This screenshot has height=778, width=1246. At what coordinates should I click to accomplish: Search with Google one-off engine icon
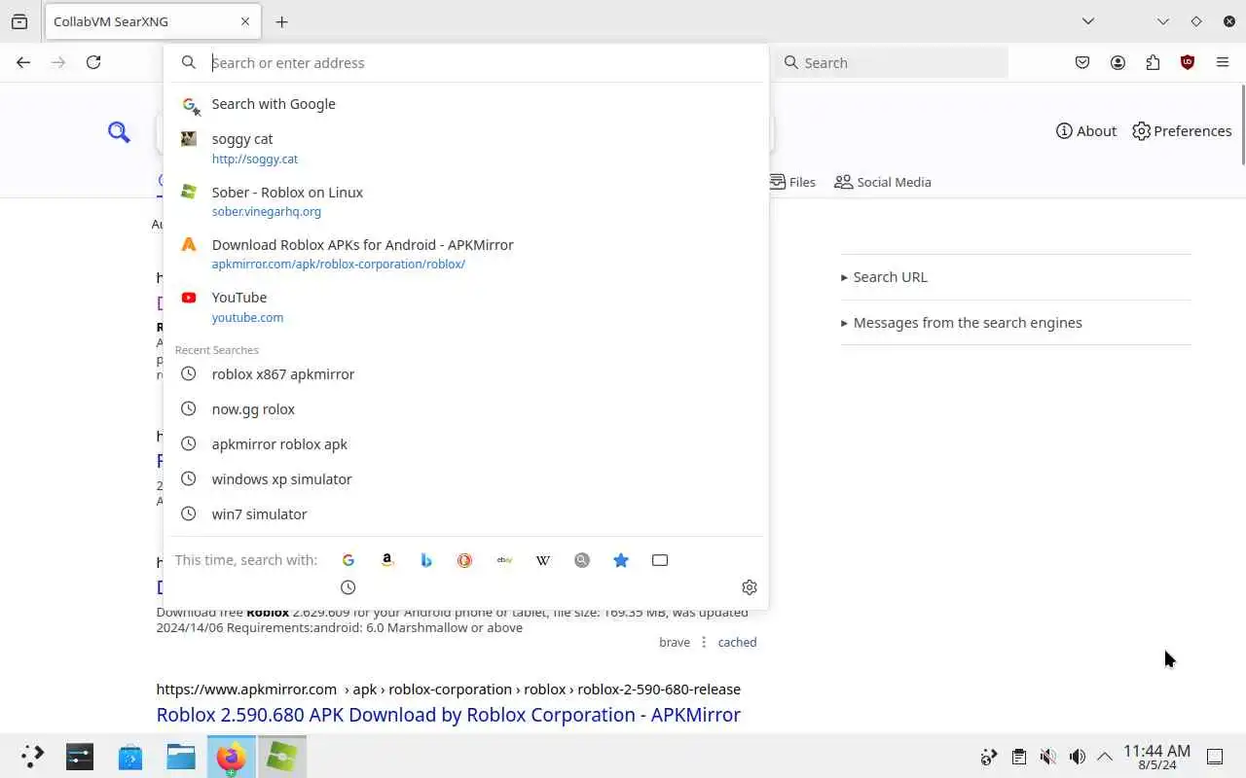tap(348, 560)
